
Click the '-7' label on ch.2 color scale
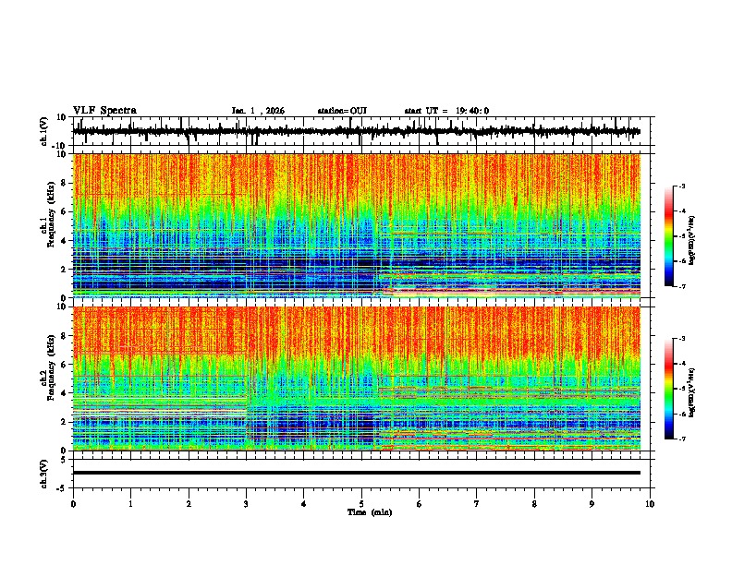point(682,439)
